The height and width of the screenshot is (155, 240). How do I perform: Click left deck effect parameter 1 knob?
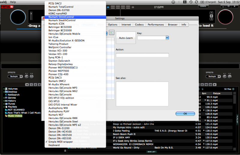click(x=27, y=77)
